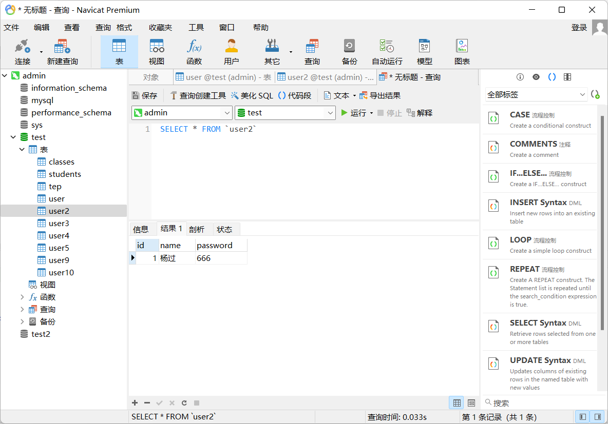Image resolution: width=608 pixels, height=424 pixels.
Task: Enable grid view for results
Action: point(456,402)
